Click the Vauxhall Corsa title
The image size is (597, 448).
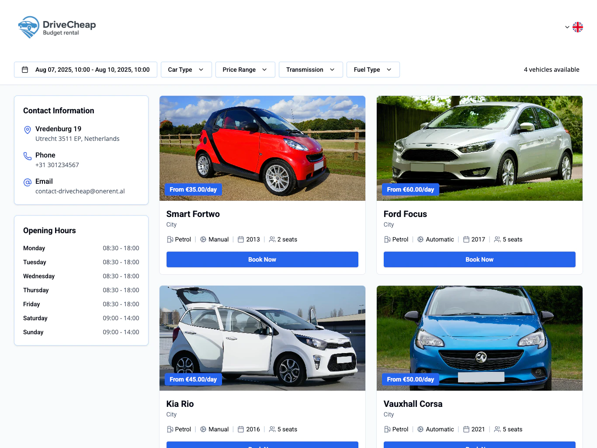tap(413, 404)
